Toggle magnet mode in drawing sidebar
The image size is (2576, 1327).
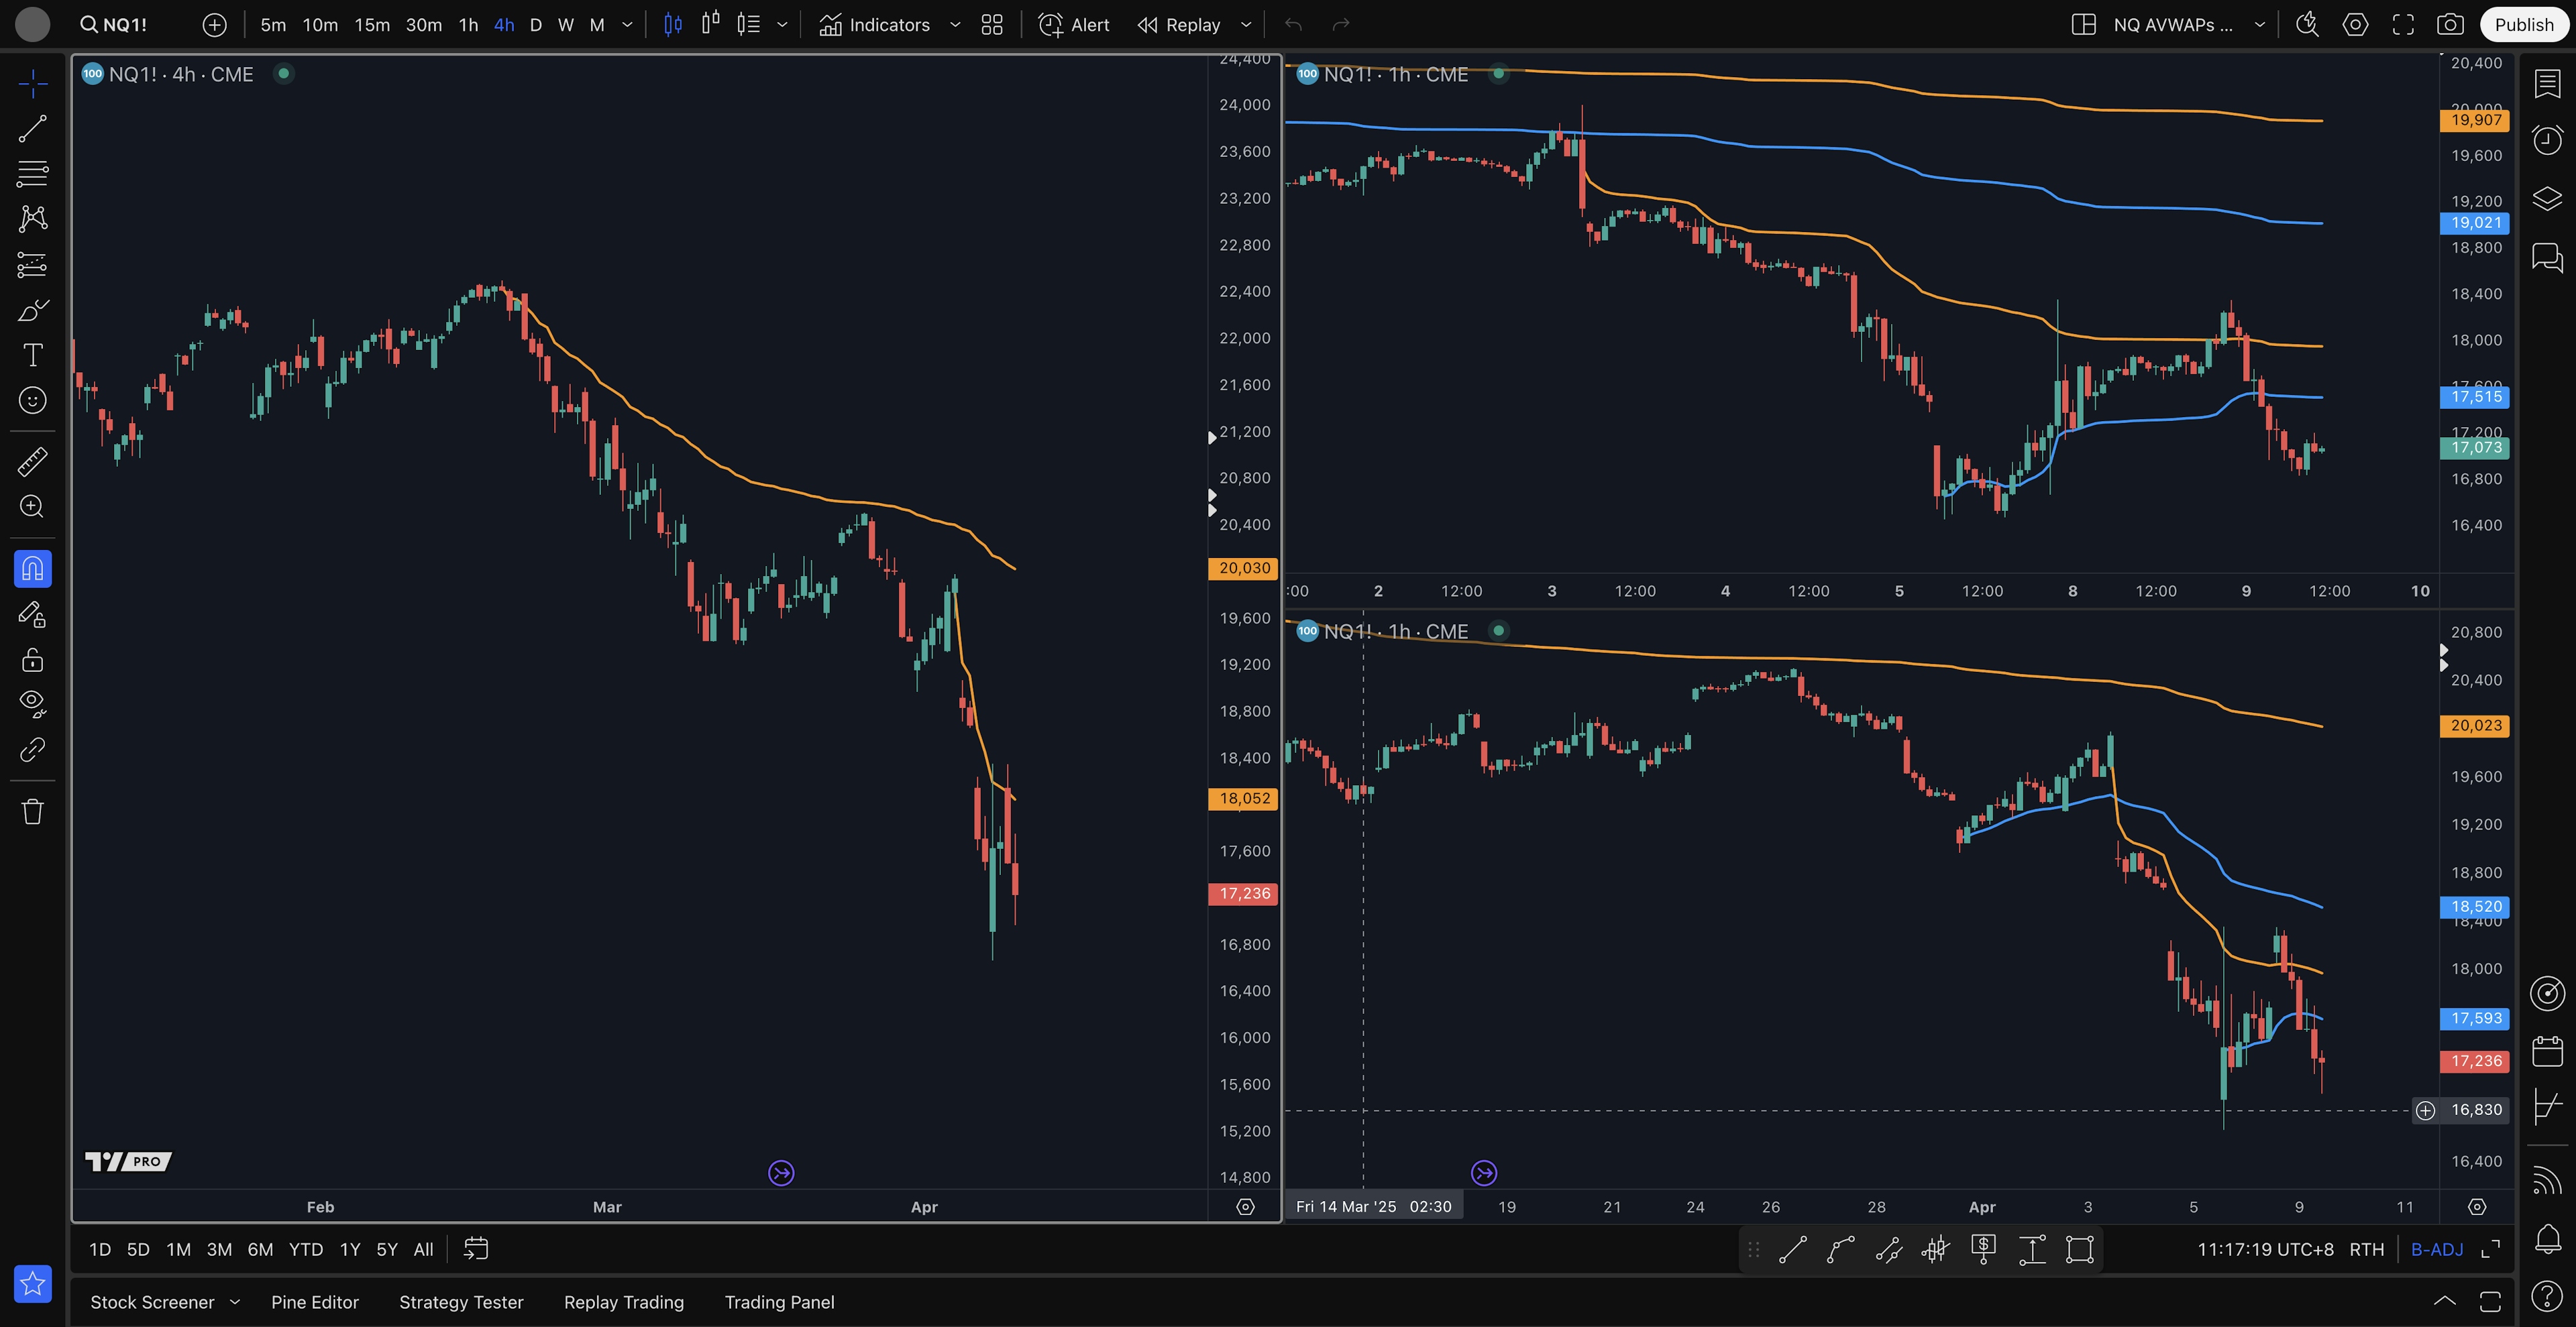tap(32, 569)
